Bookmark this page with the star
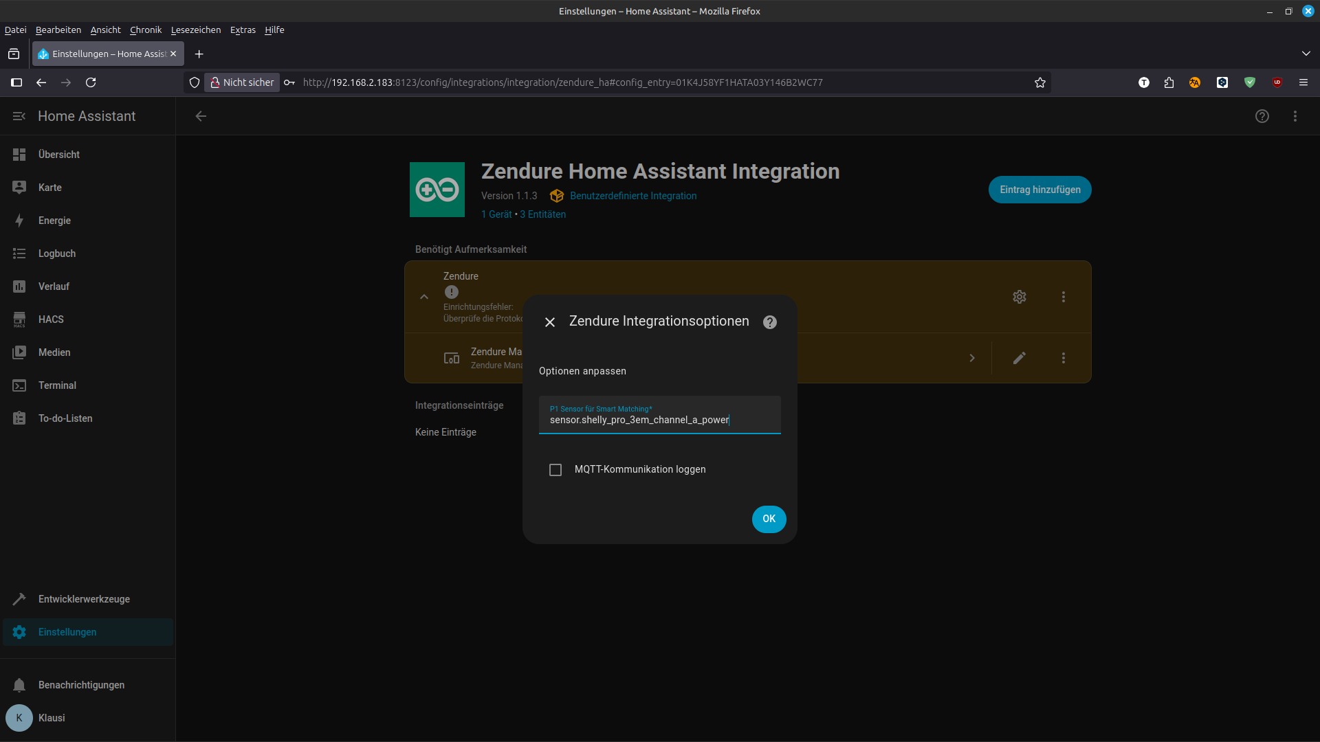The height and width of the screenshot is (742, 1320). [1040, 82]
